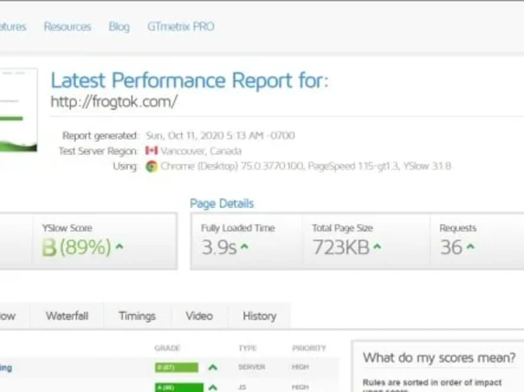Viewport: 524px width, 392px height.
Task: Click the Requests count up arrow
Action: tap(471, 247)
